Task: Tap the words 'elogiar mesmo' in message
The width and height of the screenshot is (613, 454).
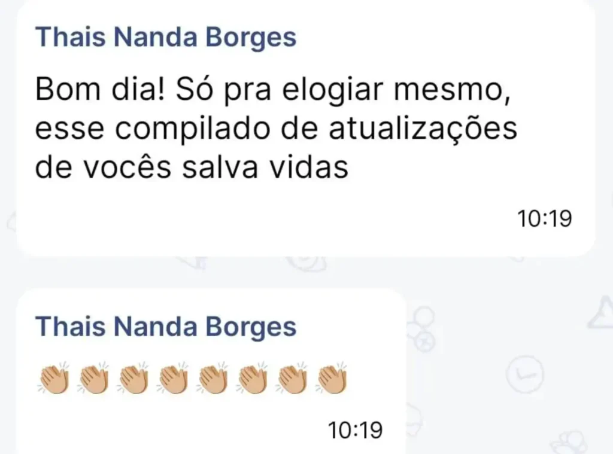Action: coord(396,90)
